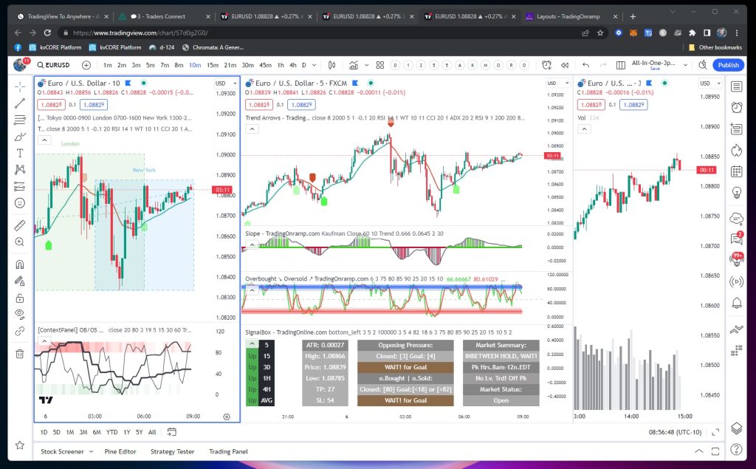Select the Trend Line drawing tool

tap(20, 103)
